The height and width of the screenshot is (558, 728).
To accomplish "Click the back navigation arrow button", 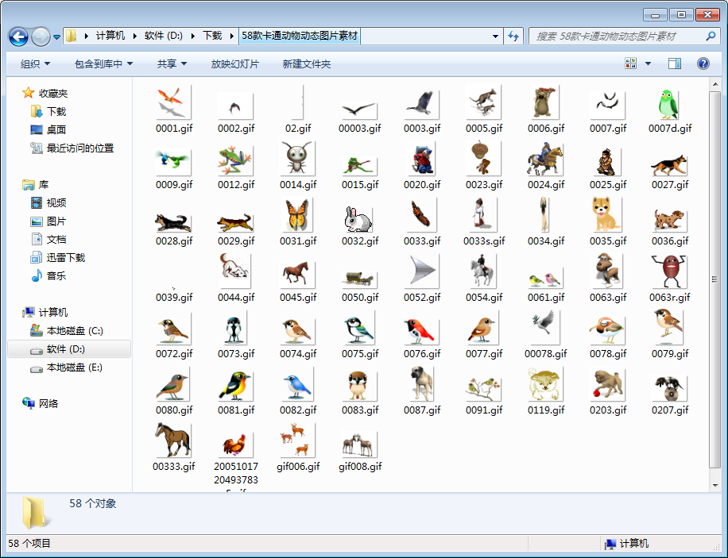I will (x=18, y=37).
